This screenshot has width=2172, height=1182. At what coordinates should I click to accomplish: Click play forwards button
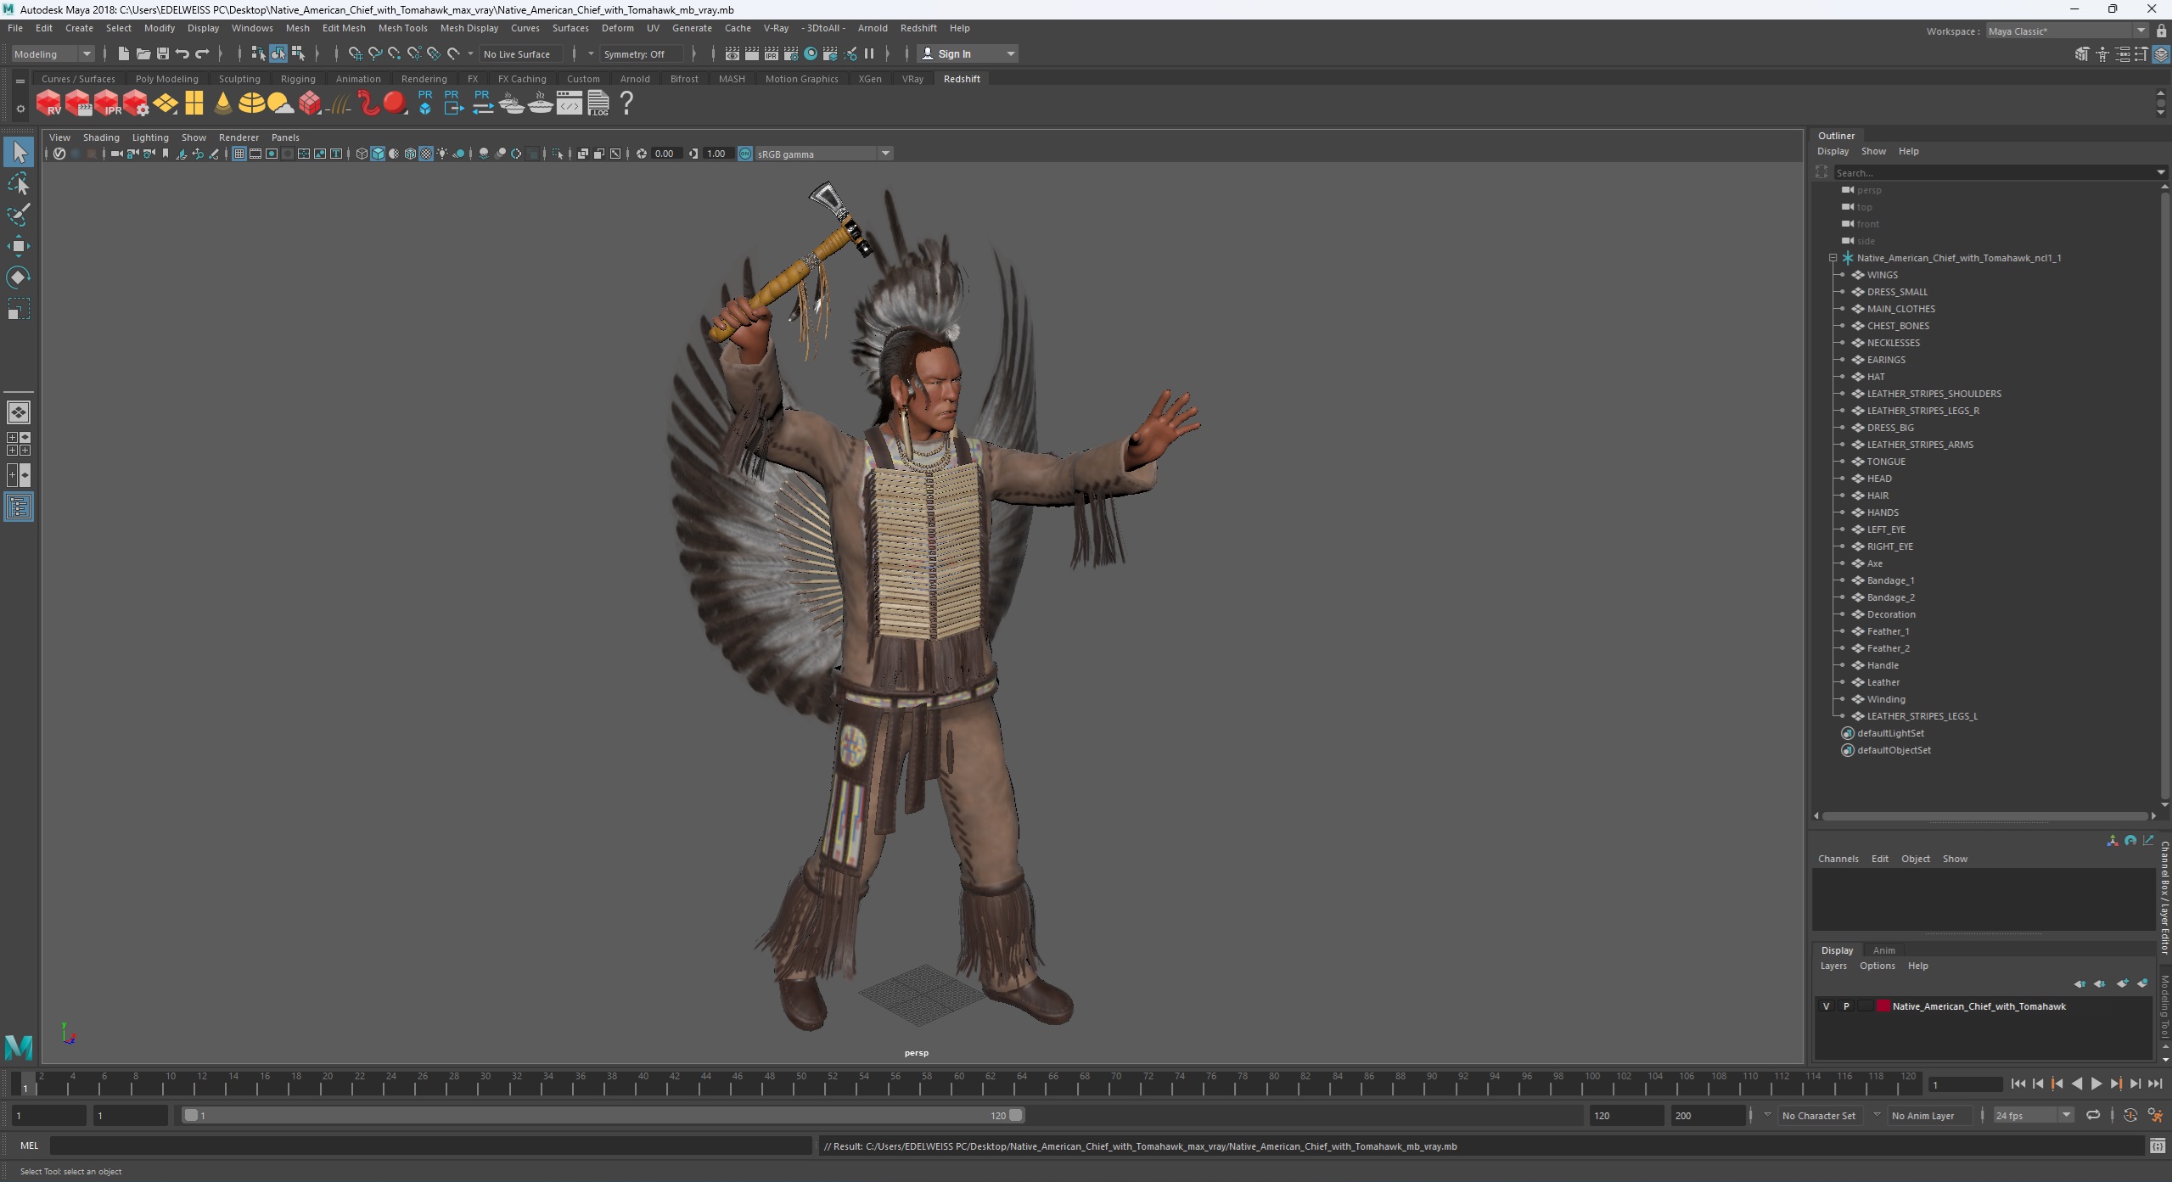[x=2096, y=1084]
